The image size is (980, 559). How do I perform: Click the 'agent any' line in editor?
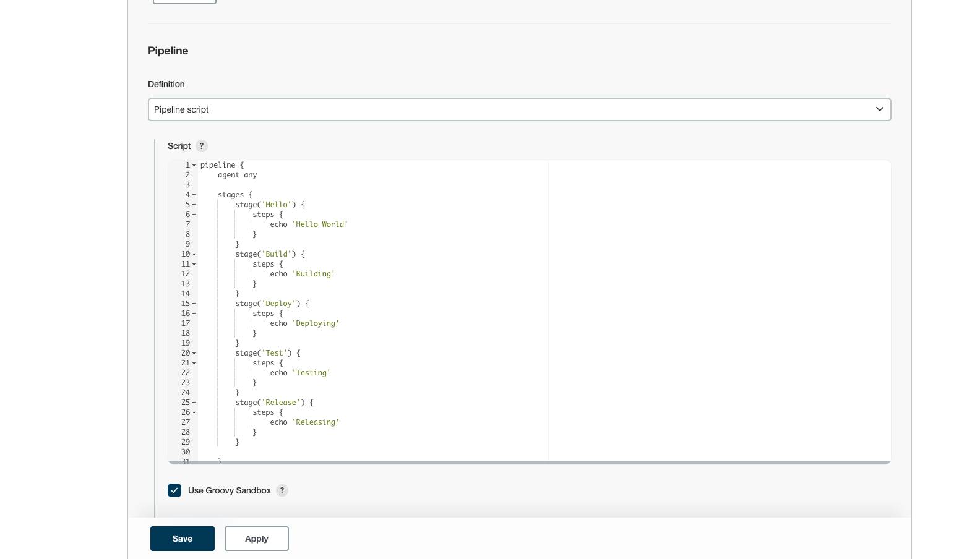(x=237, y=175)
